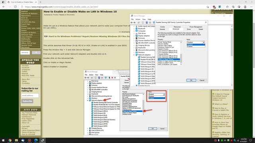
Task: Open the Facebook link under Spread the Word
Action: [25, 68]
